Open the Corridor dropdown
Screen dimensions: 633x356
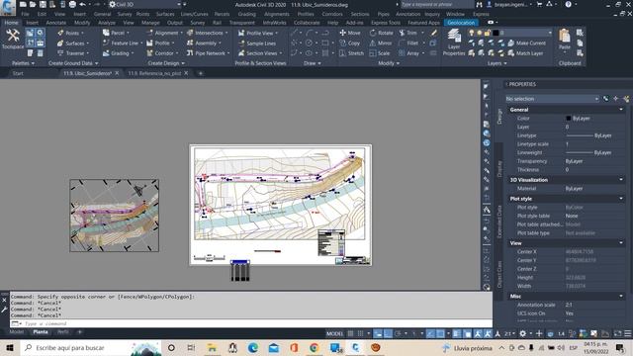162,52
